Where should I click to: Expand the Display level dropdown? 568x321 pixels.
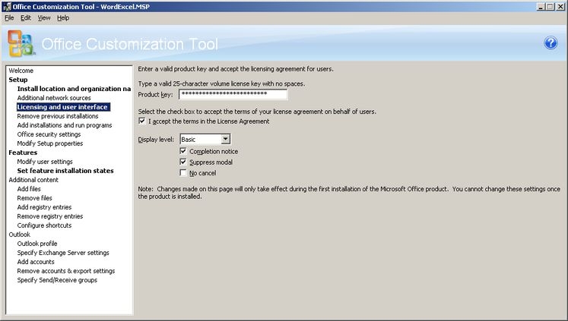tap(225, 139)
